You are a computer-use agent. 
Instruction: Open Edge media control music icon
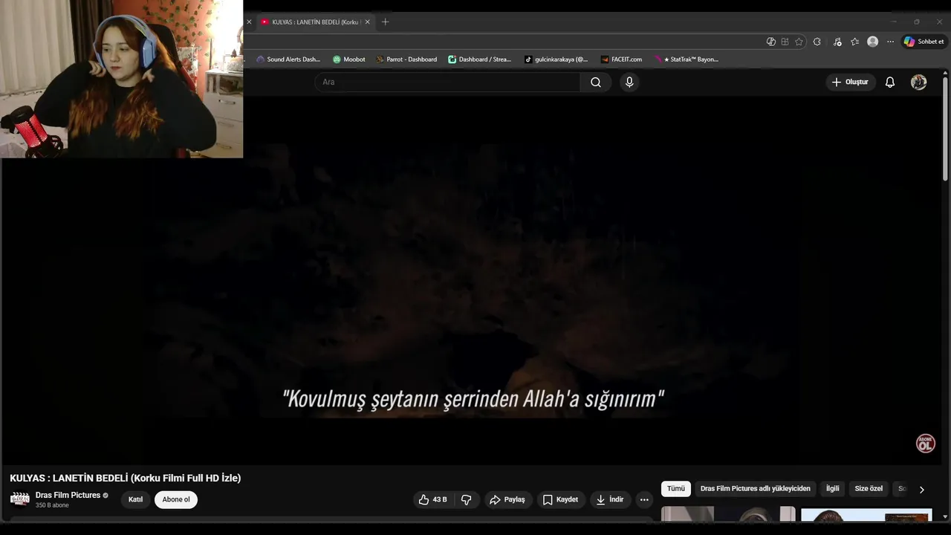coord(837,42)
